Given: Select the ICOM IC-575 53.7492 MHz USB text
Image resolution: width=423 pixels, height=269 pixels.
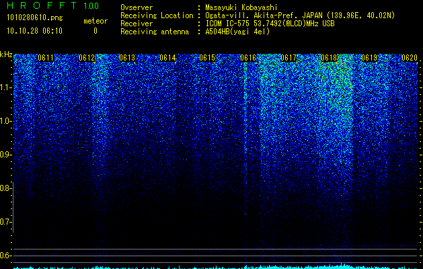Looking at the screenshot, I should (270, 24).
